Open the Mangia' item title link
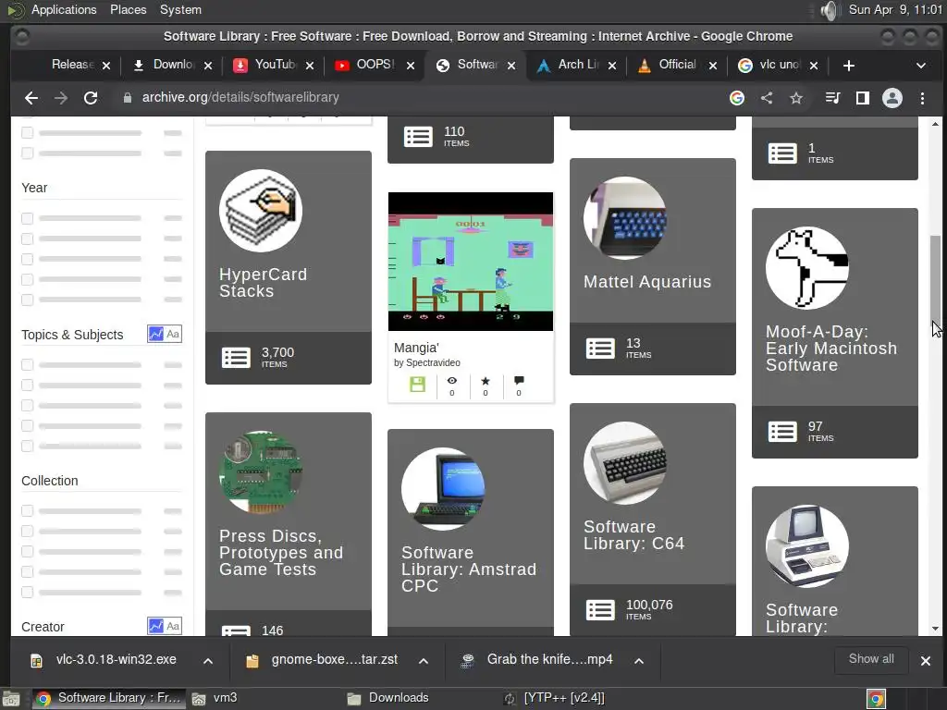Image resolution: width=947 pixels, height=710 pixels. click(416, 348)
